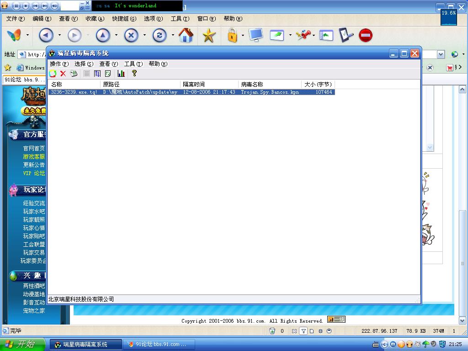Screen dimensions: 468x351
Task: Open browser 文件(F) menu
Action: click(16, 18)
